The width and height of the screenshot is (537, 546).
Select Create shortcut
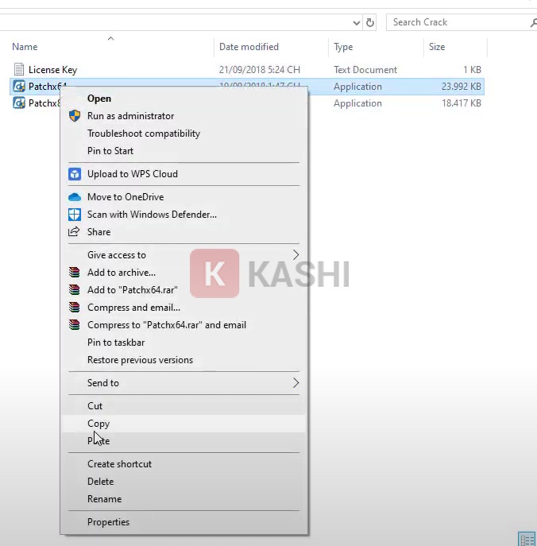(x=119, y=464)
